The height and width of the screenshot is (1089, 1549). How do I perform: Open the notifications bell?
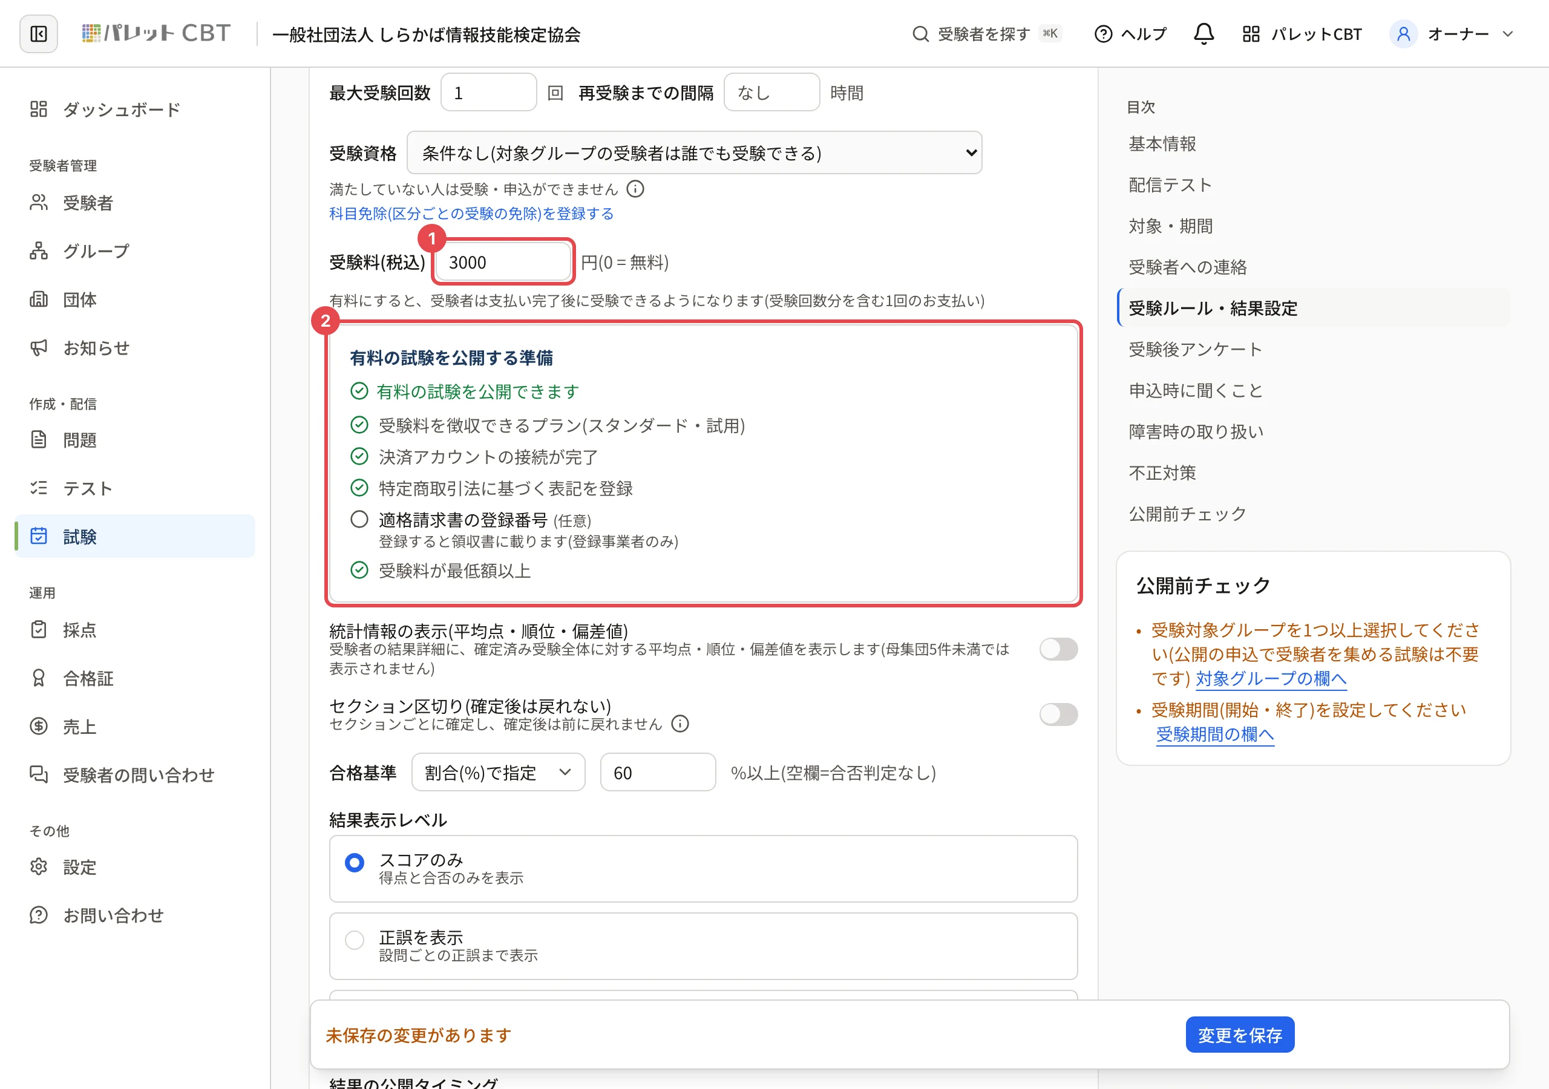(1204, 34)
